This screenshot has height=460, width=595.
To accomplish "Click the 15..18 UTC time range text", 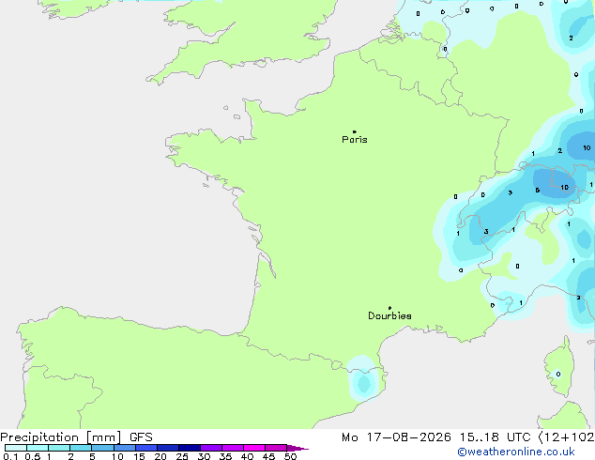I will click(495, 437).
